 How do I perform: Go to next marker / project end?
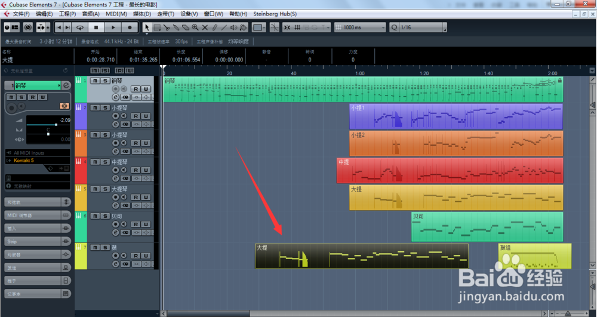(67, 27)
